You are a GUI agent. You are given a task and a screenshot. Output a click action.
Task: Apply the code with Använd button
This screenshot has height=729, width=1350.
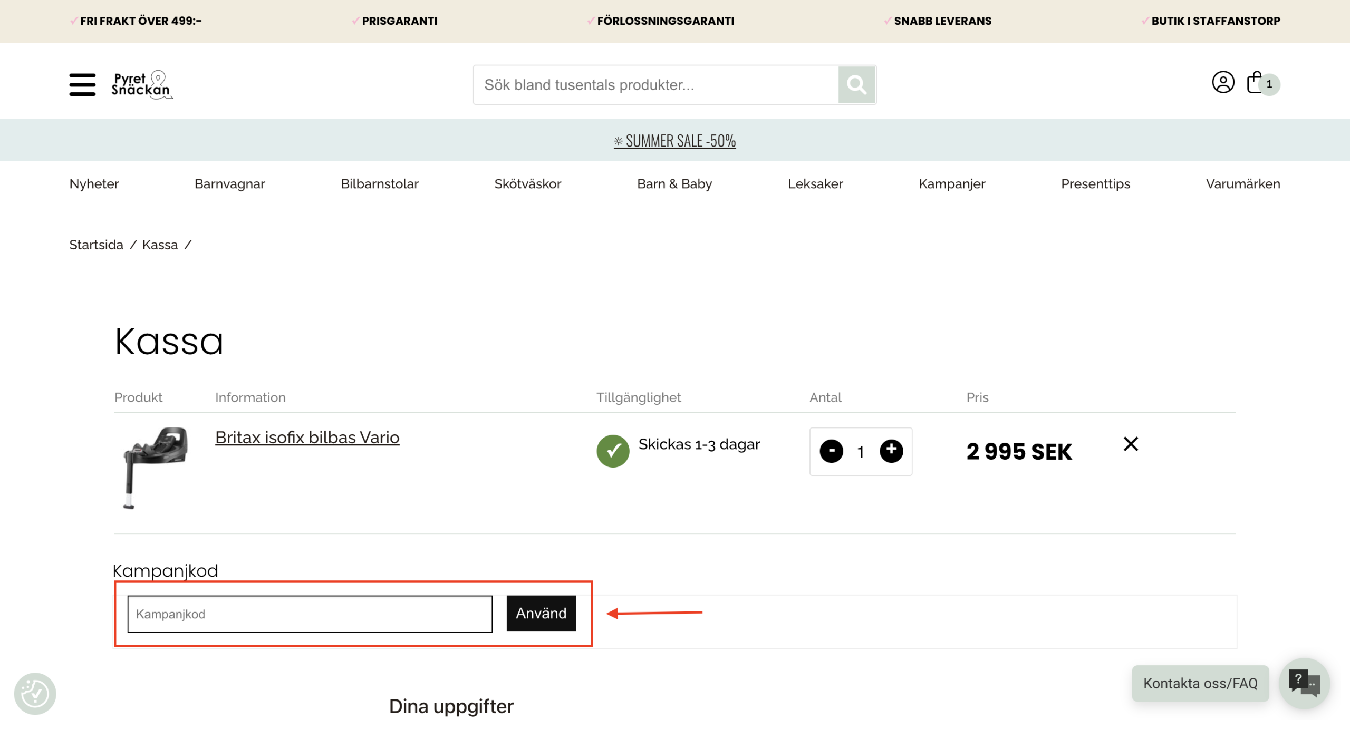pos(541,614)
